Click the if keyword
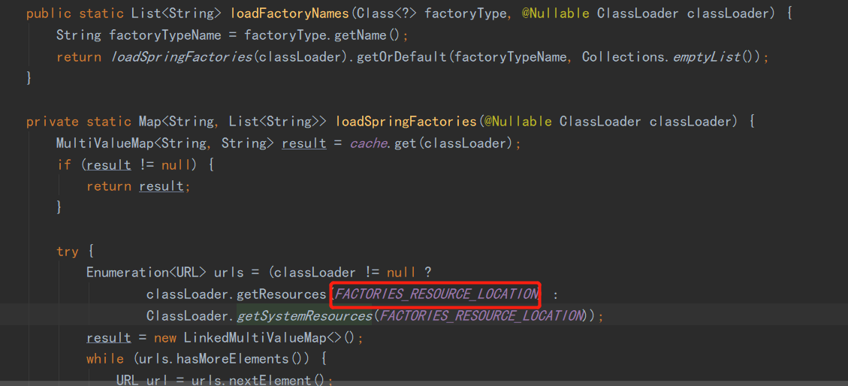The height and width of the screenshot is (386, 848). [64, 165]
